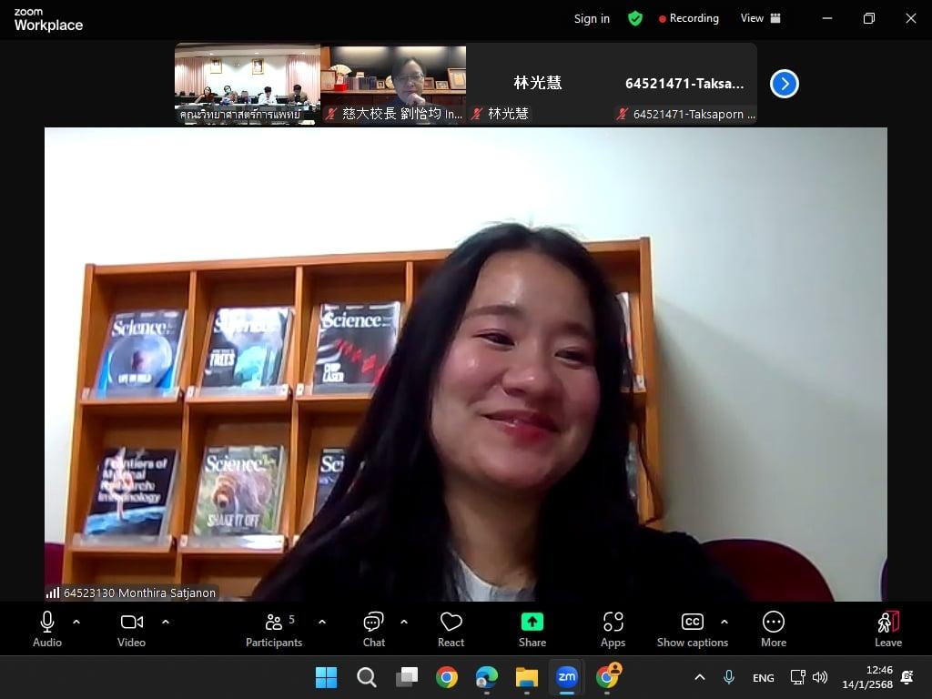Show next participants with blue arrow
This screenshot has height=699, width=932.
pos(784,84)
